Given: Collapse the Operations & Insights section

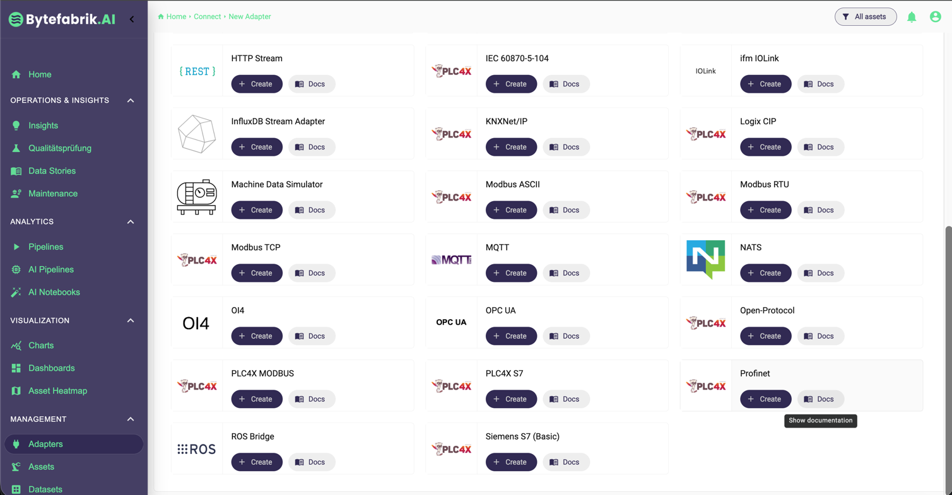Looking at the screenshot, I should click(x=131, y=100).
